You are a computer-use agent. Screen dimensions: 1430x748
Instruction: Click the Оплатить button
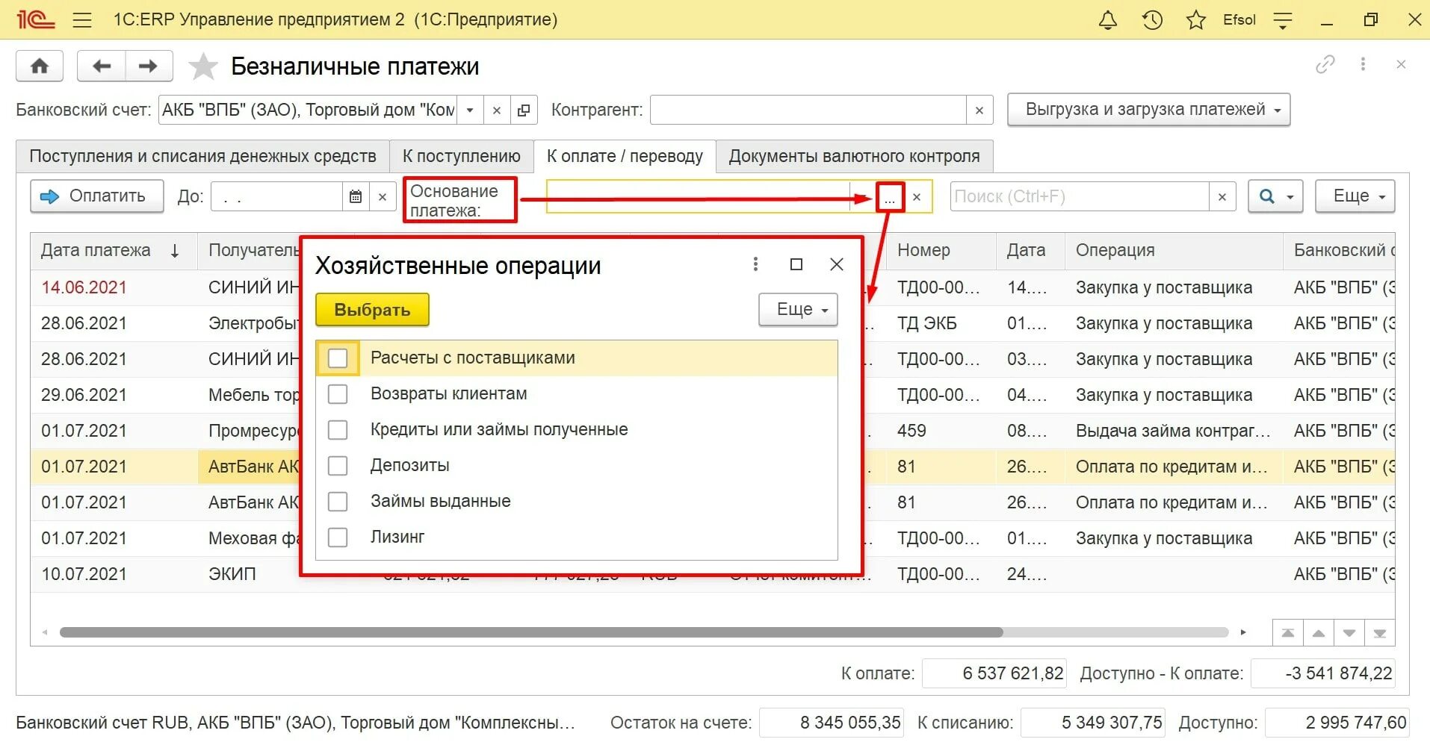click(96, 196)
